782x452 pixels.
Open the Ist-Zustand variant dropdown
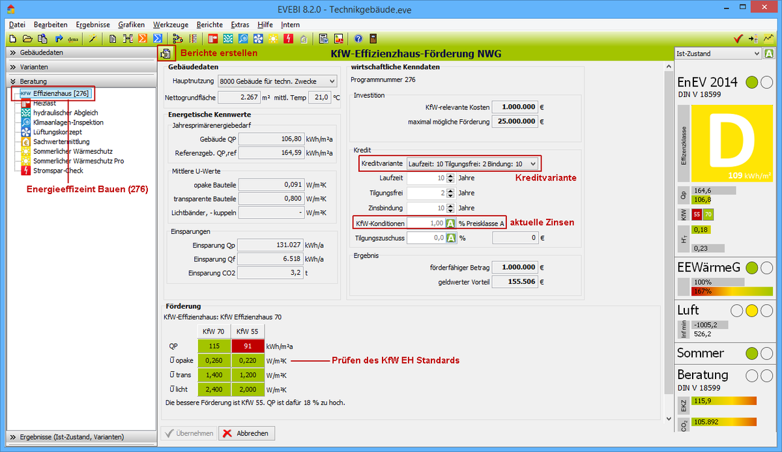(x=717, y=53)
